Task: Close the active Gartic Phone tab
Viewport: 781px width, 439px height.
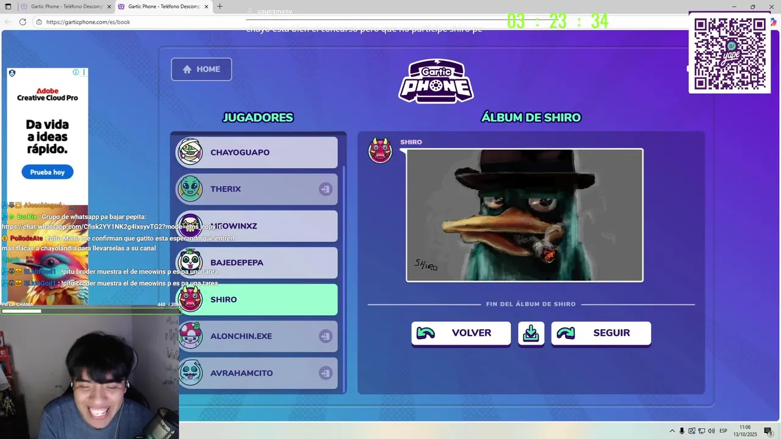Action: 206,7
